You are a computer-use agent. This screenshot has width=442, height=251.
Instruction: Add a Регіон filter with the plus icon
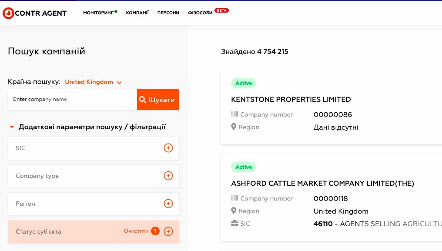click(168, 203)
